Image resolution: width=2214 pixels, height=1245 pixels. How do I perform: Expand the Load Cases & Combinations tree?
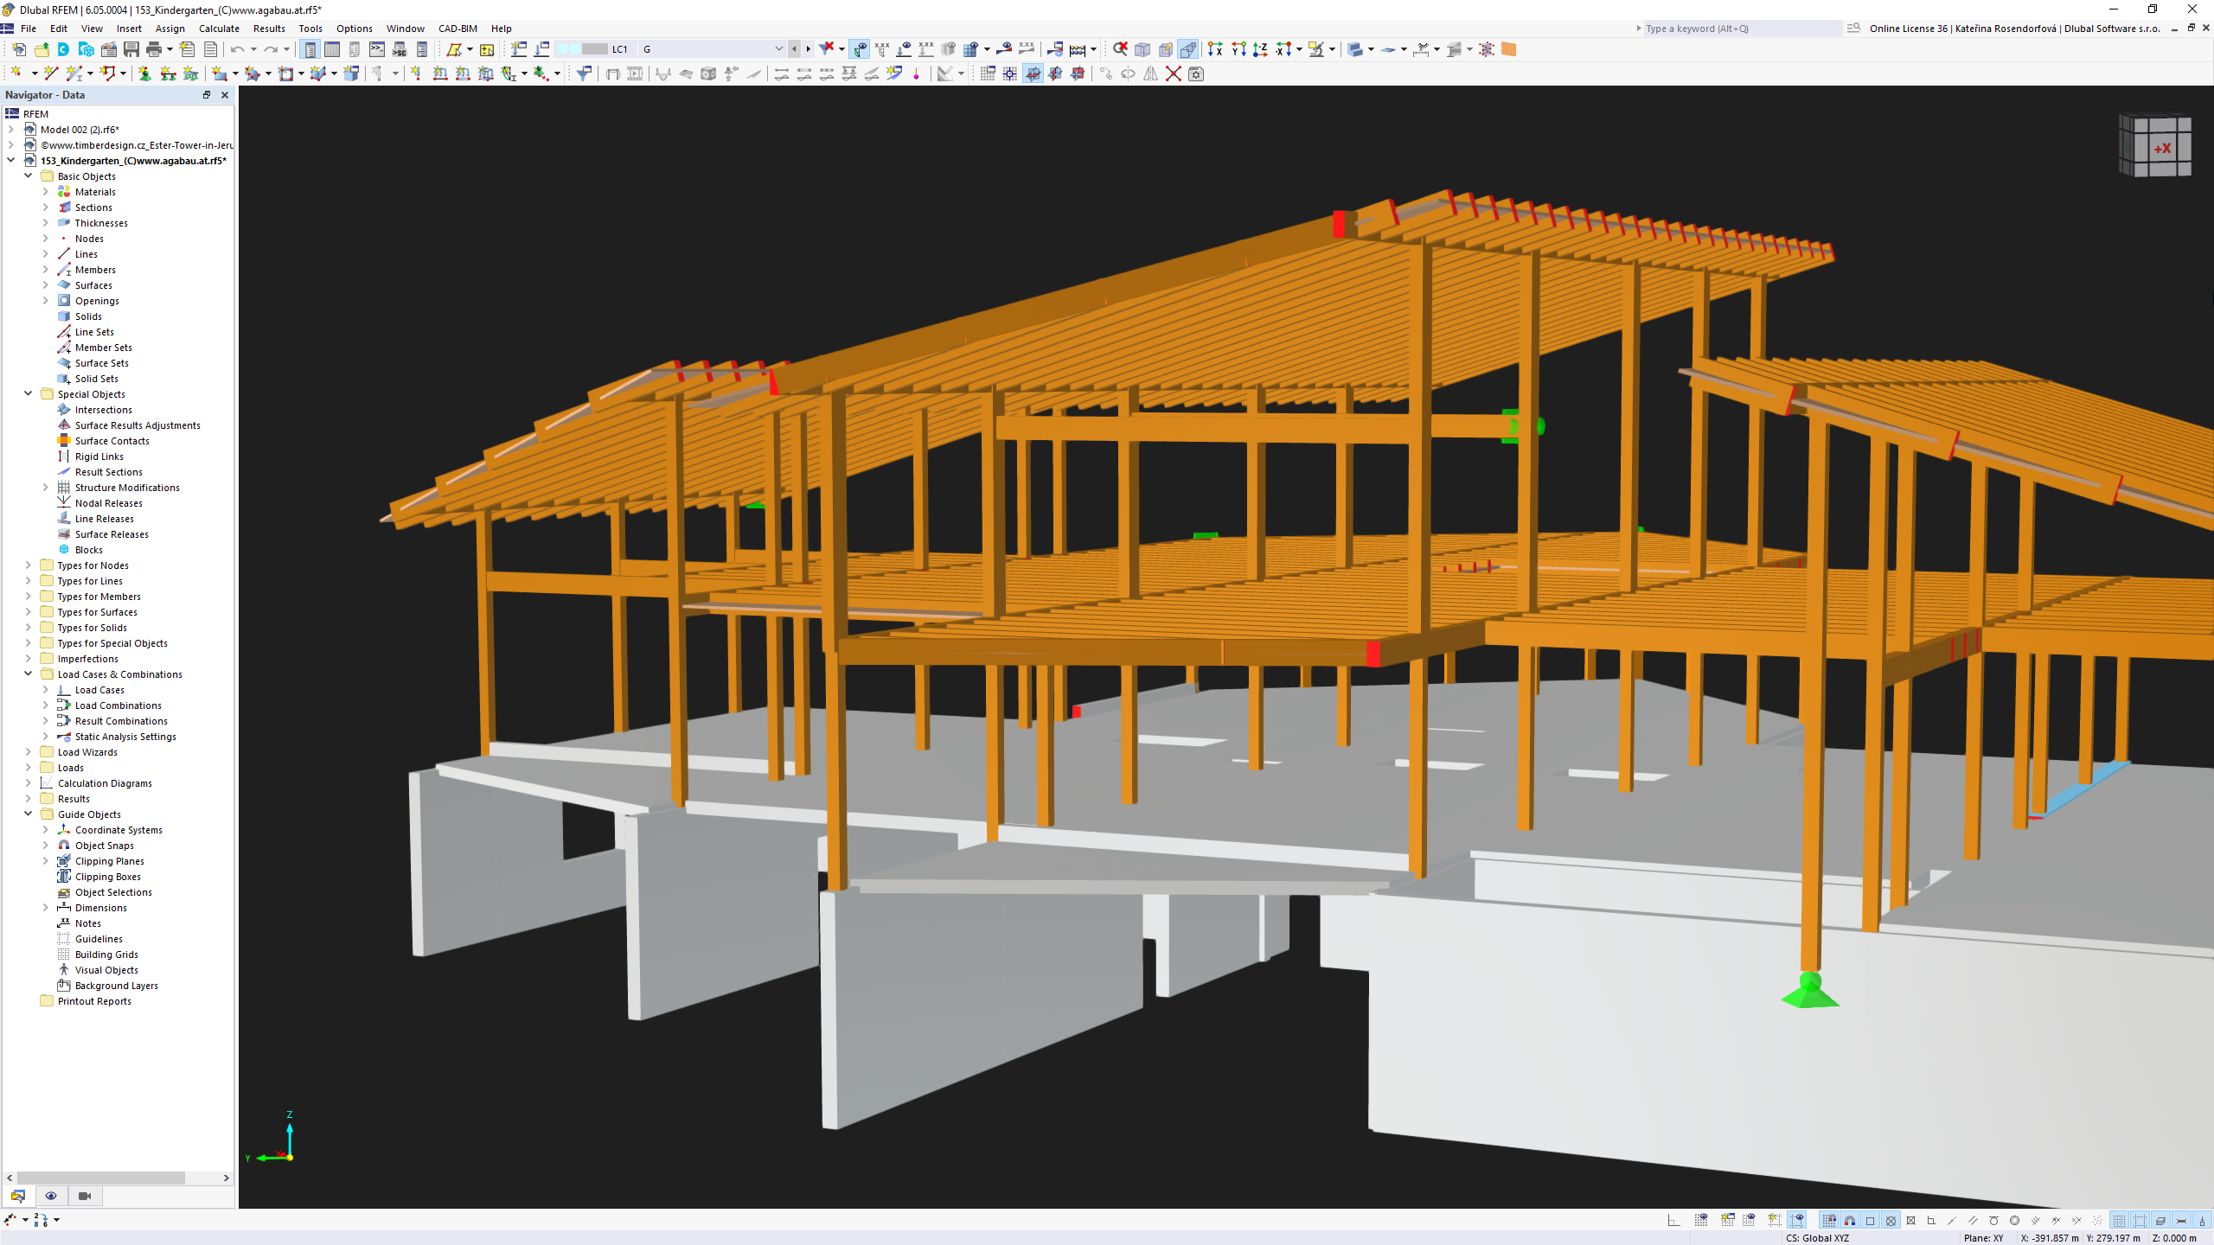(x=26, y=674)
